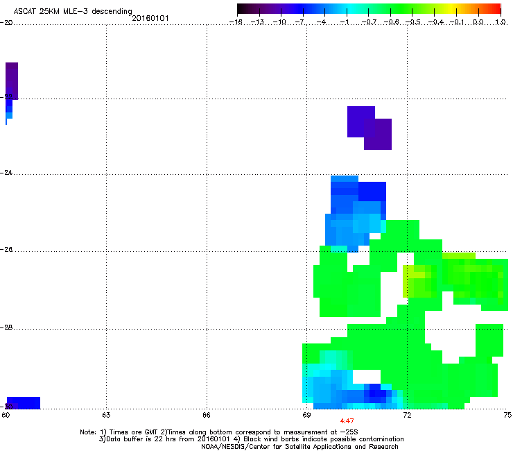
Task: Click the longitude axis label "72"
Action: [407, 415]
